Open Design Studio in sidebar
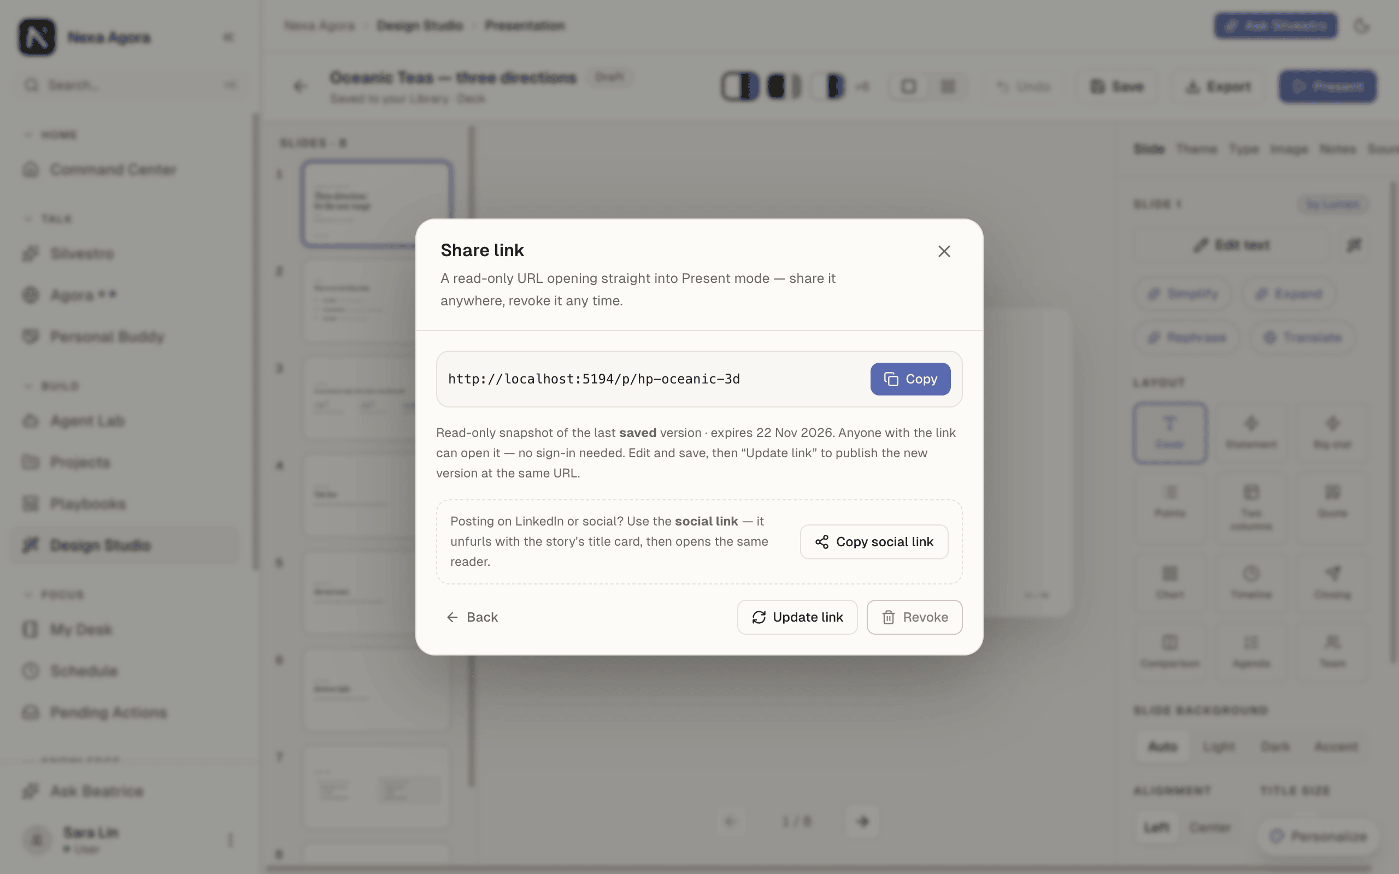The width and height of the screenshot is (1399, 874). coord(125,545)
